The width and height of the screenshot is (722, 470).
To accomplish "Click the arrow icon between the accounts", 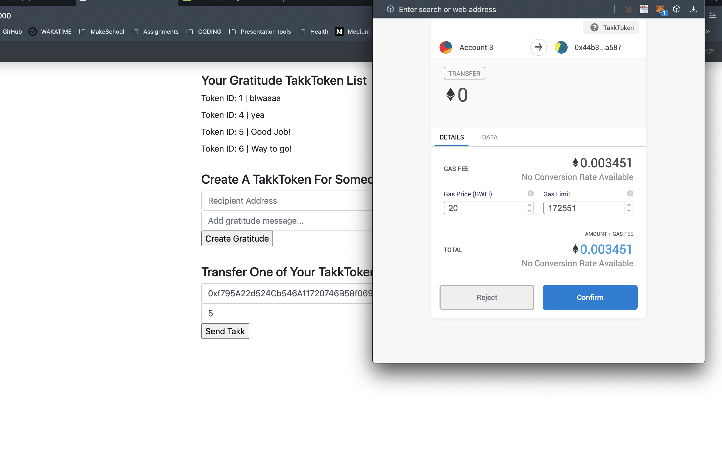I will (538, 47).
